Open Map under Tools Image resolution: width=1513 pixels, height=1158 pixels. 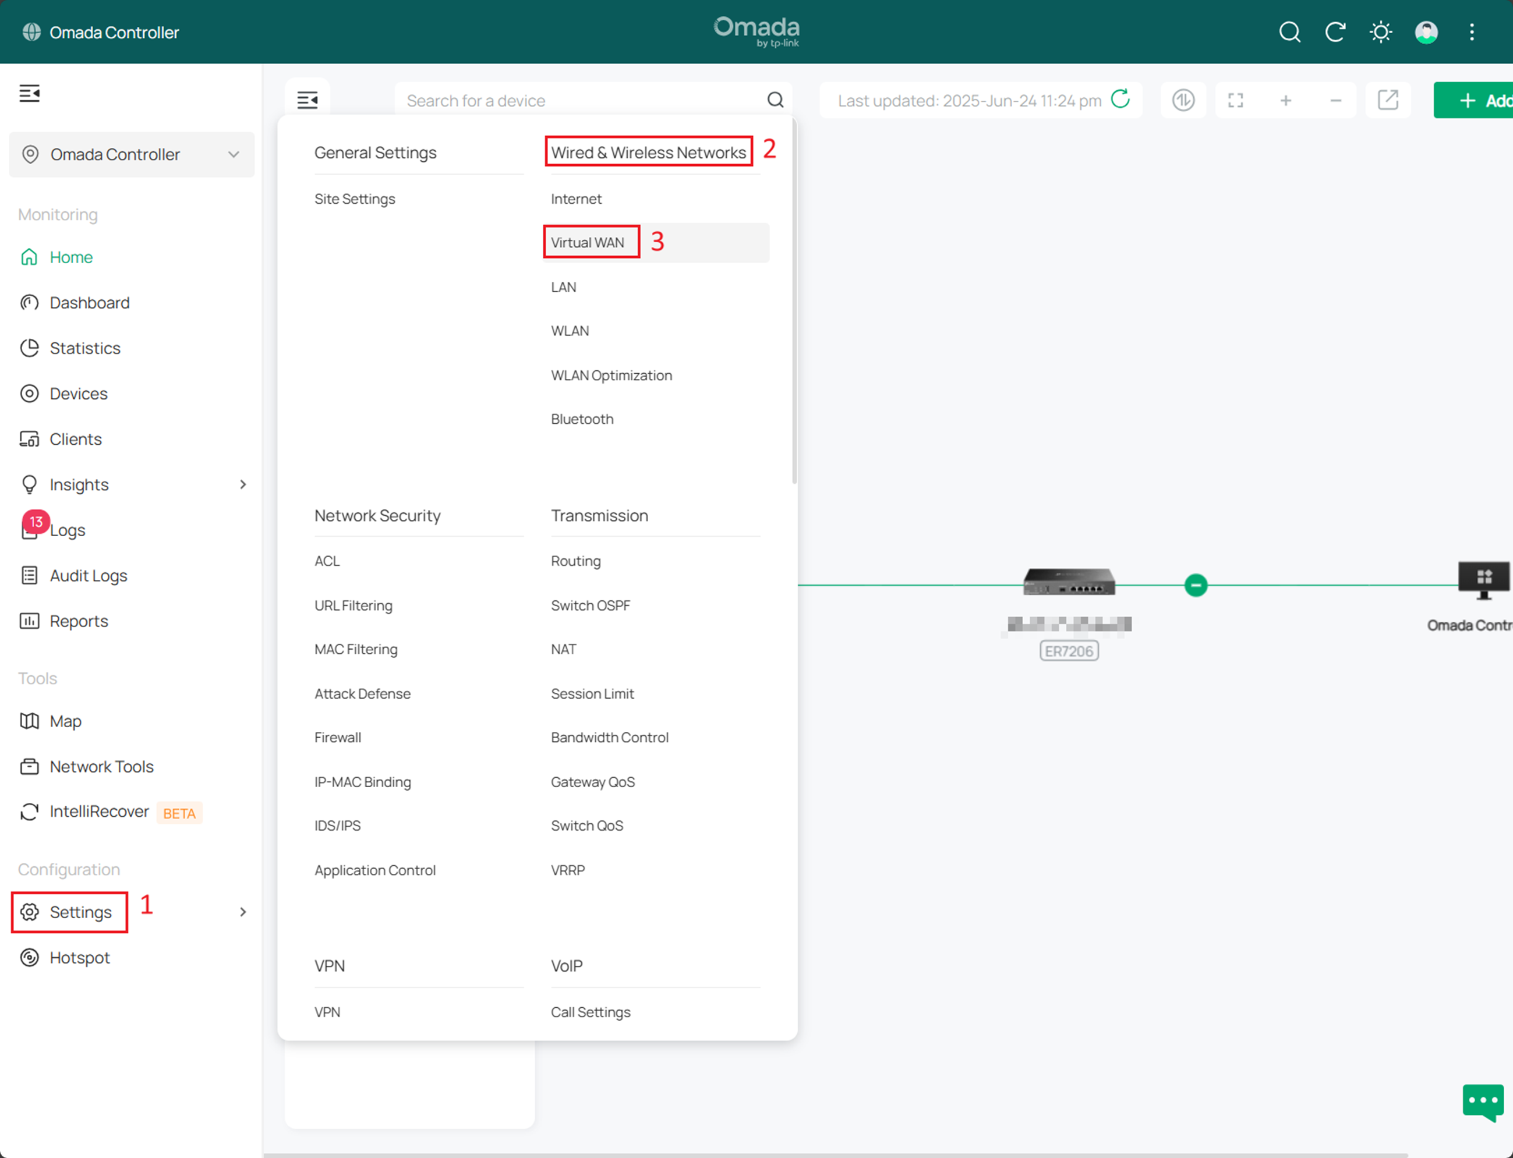coord(65,721)
